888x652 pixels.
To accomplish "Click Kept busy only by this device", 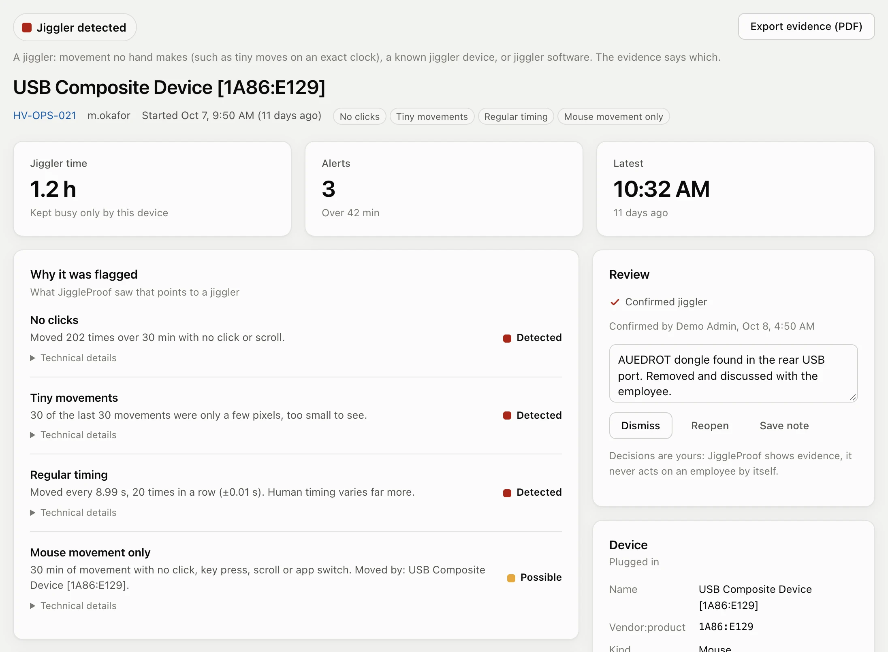I will pos(99,213).
